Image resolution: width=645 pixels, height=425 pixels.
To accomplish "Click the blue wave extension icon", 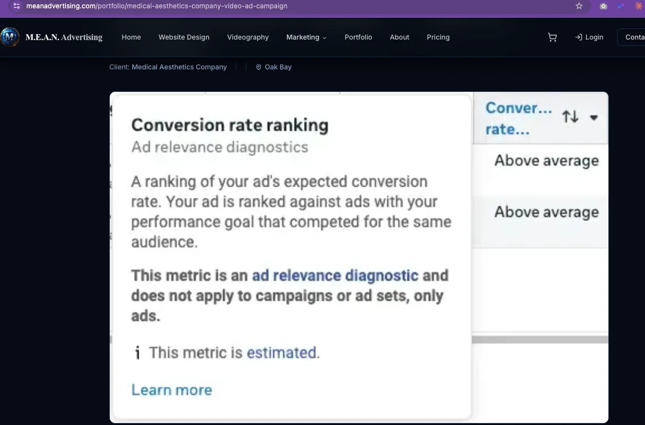I will [621, 6].
